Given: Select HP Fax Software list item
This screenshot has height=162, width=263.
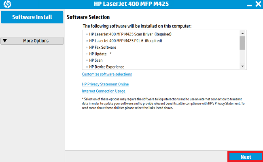Looking at the screenshot, I should tap(102, 48).
